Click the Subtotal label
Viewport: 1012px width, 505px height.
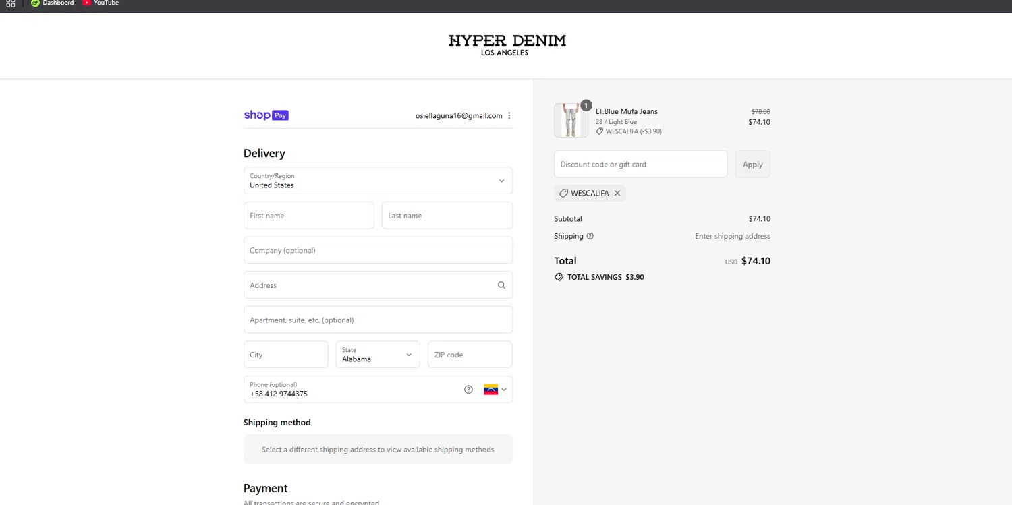(567, 218)
